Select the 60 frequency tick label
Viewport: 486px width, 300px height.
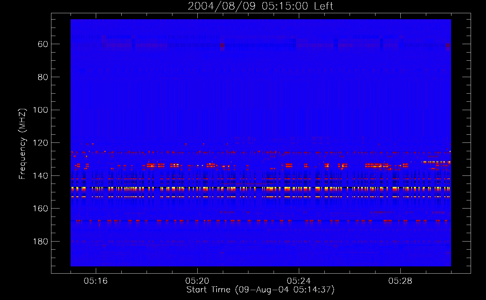(43, 44)
